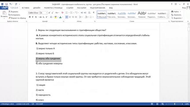
Task: Undo the last action in quick access toolbar
Action: click(x=11, y=4)
